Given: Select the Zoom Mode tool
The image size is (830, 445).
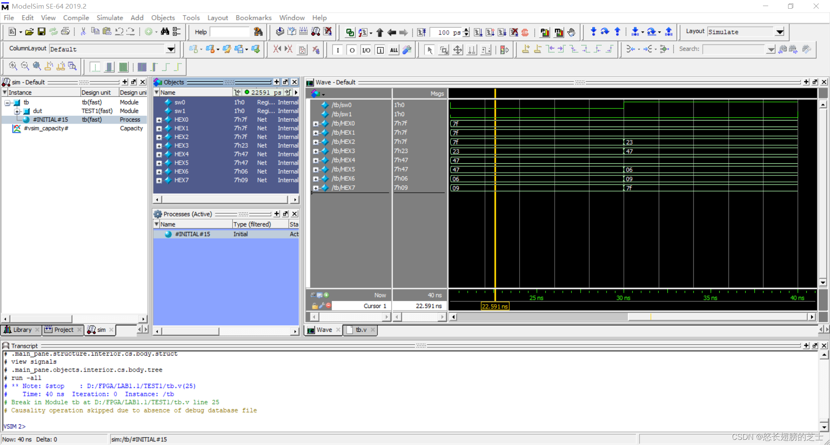Looking at the screenshot, I should click(444, 50).
